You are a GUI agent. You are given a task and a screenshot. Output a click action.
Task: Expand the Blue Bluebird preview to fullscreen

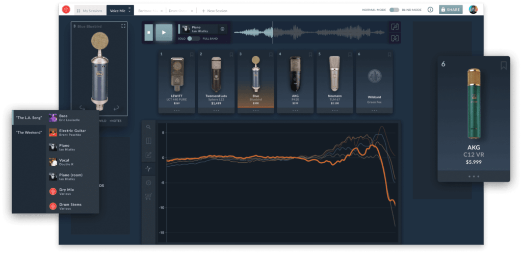123,26
